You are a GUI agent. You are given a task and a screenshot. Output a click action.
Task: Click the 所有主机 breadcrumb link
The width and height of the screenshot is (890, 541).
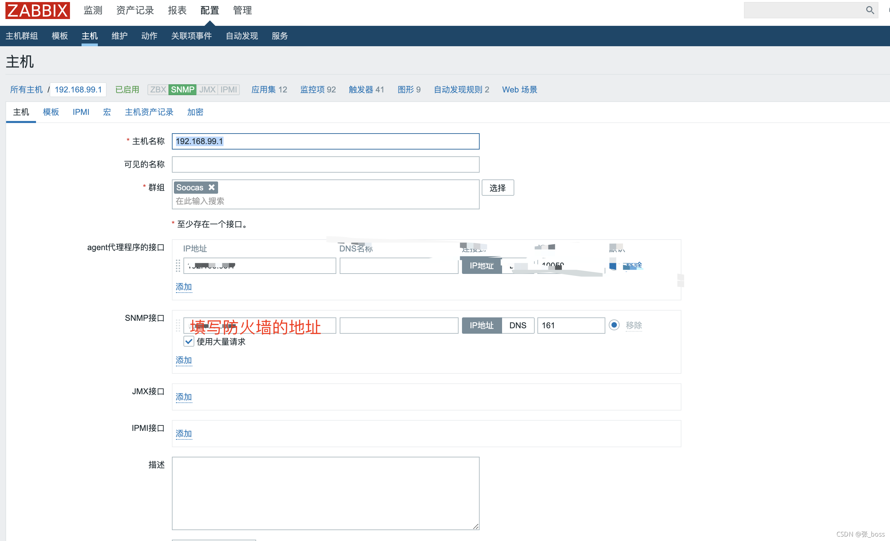26,89
